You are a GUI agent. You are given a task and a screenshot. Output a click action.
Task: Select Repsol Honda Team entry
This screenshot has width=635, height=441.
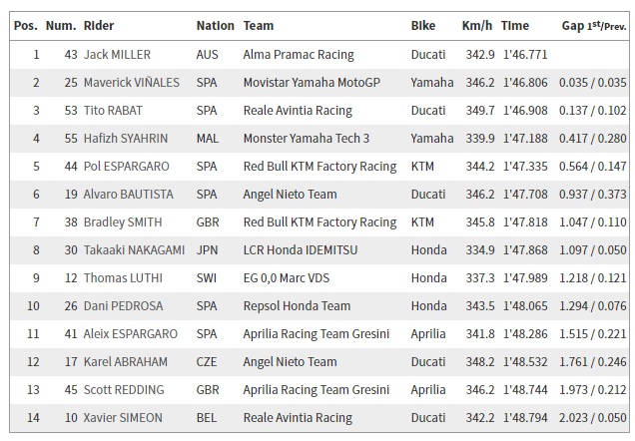tap(297, 305)
